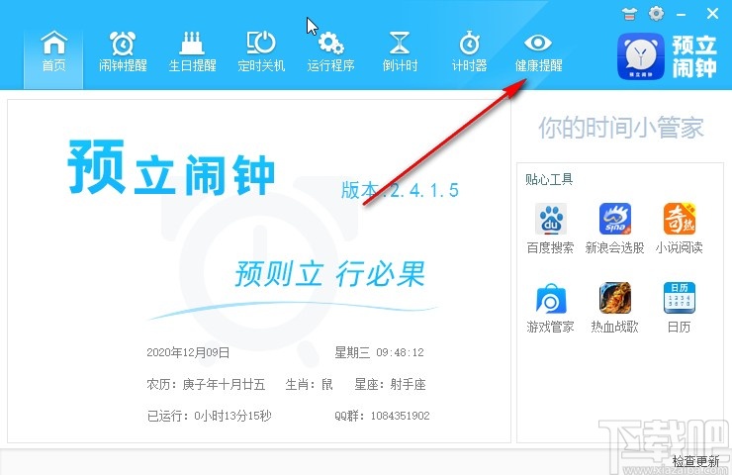This screenshot has height=475, width=732.
Task: Open the 日历 calendar tool
Action: tap(680, 308)
